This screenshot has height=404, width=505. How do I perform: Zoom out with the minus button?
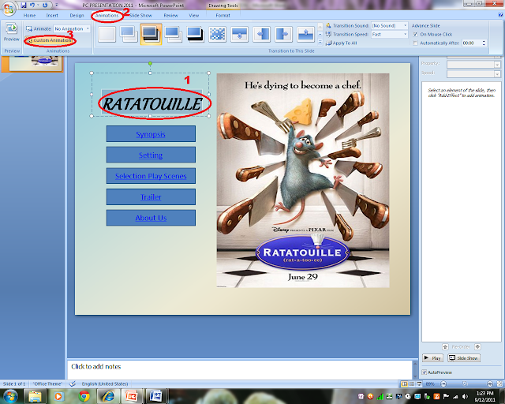tap(443, 383)
